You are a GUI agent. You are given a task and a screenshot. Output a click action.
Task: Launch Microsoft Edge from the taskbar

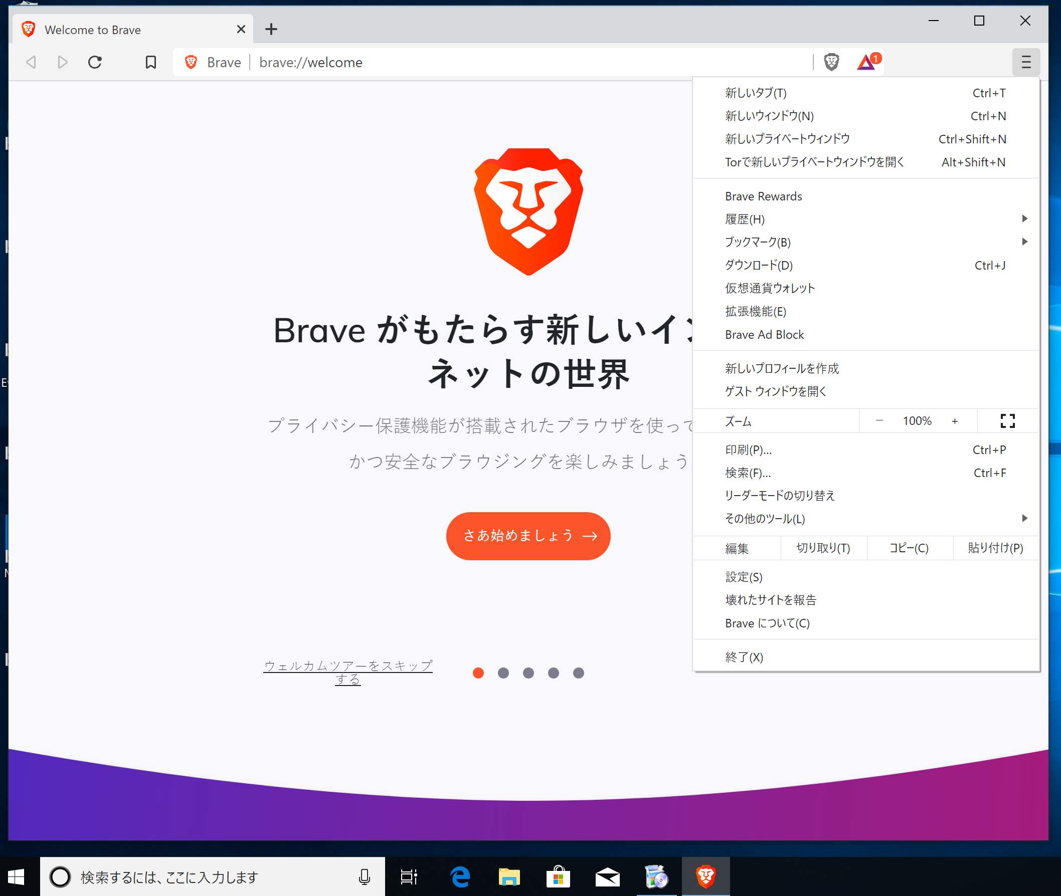[x=460, y=876]
